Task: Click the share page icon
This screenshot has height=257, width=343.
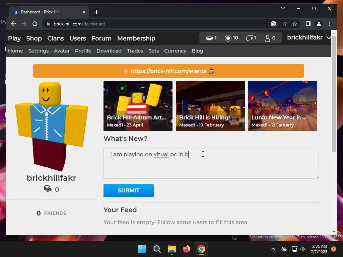Action: click(x=284, y=24)
